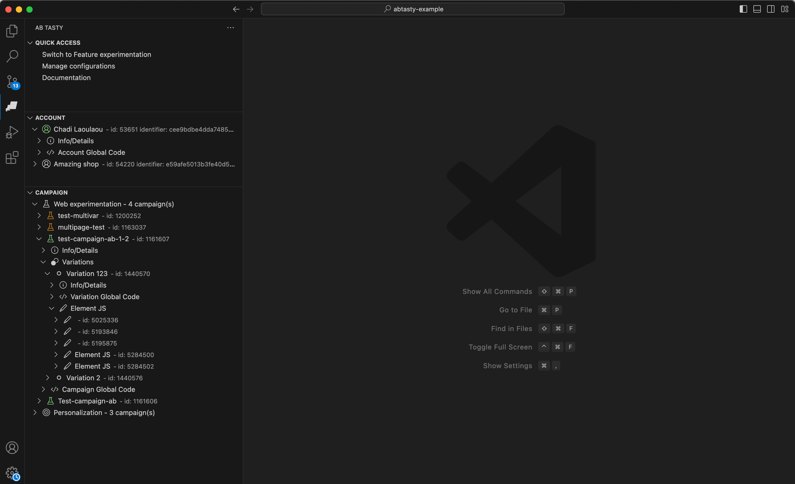Open the AB TASTY panel more actions menu
795x484 pixels.
point(230,28)
